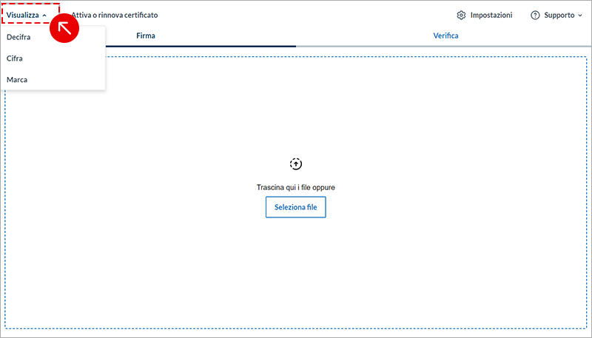
Task: Click the Visualizza dropdown label
Action: pyautogui.click(x=23, y=15)
